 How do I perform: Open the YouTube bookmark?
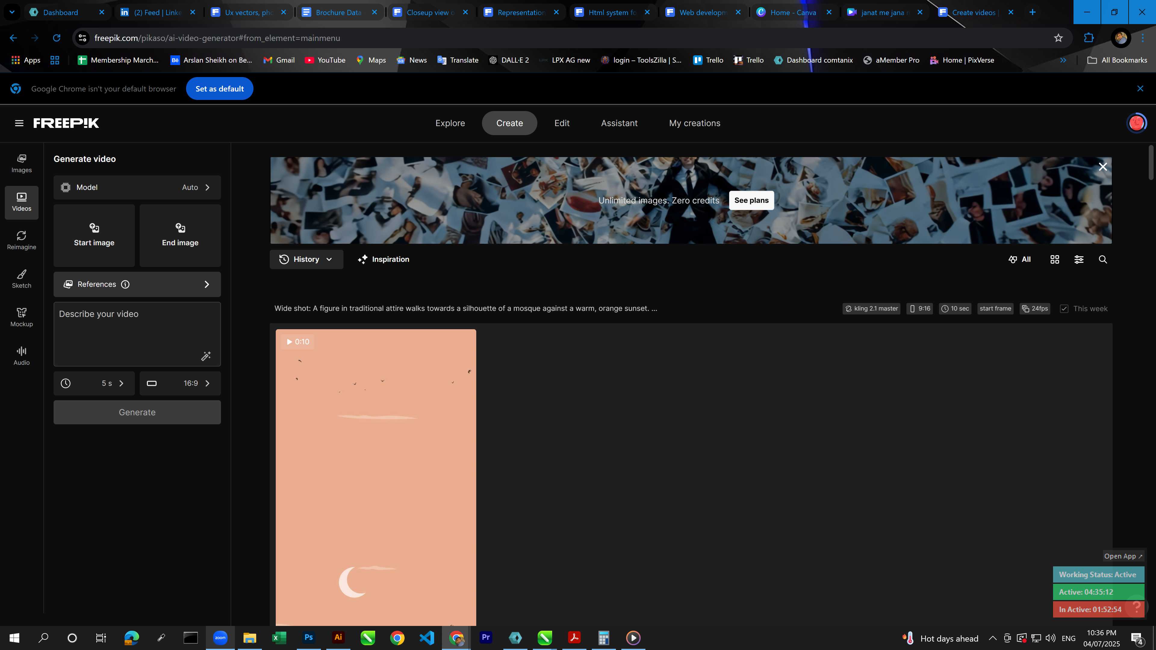tap(325, 60)
